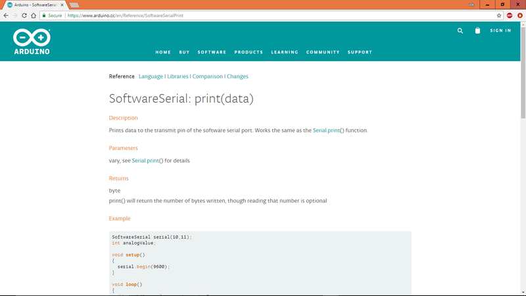526x296 pixels.
Task: Click 'serial.begin(9600);' code line
Action: click(x=143, y=267)
